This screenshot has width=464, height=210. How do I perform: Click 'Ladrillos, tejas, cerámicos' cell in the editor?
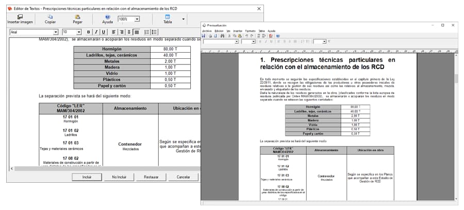112,55
